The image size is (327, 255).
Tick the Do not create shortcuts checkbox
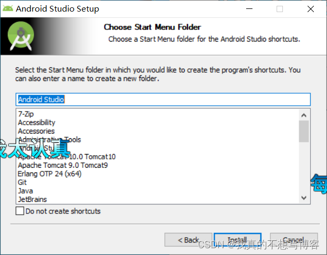click(20, 211)
